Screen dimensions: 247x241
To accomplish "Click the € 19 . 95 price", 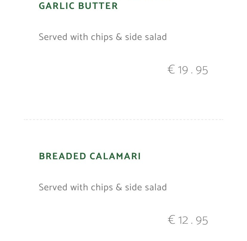I will point(188,70).
